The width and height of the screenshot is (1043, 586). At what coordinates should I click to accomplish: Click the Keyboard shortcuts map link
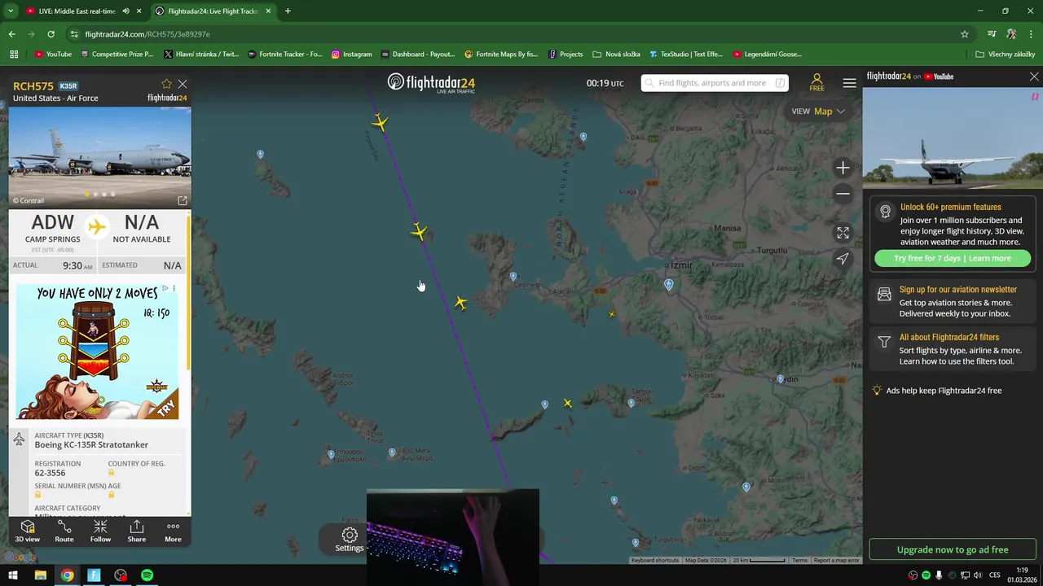(654, 560)
